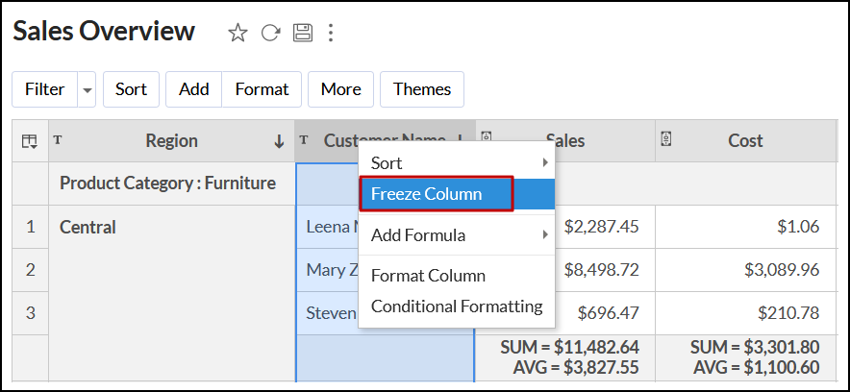Open the three-dot more options icon
Image resolution: width=850 pixels, height=392 pixels.
331,34
